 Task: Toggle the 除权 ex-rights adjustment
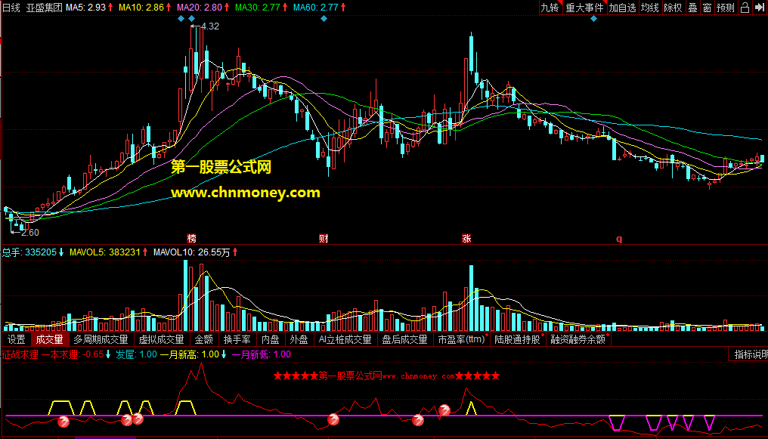point(673,8)
